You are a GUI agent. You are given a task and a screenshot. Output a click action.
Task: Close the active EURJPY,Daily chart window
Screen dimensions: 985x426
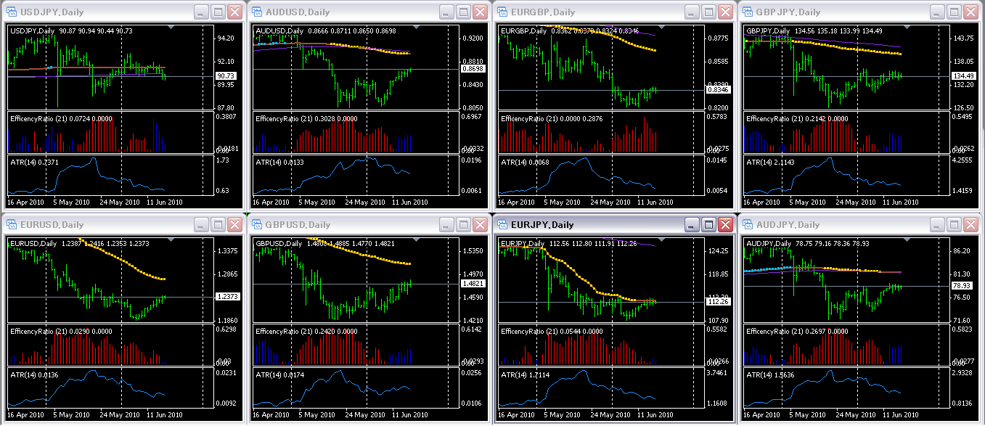pos(726,225)
